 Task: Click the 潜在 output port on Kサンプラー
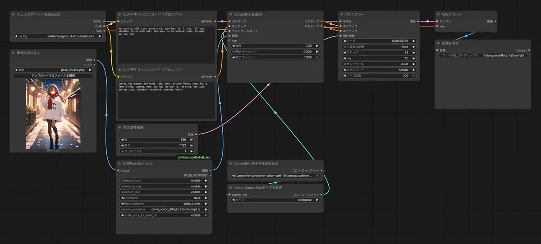419,21
